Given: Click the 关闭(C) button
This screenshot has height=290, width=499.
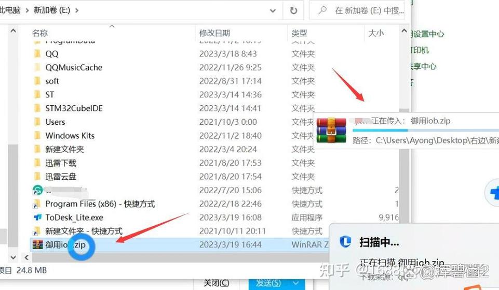Looking at the screenshot, I should 217,283.
